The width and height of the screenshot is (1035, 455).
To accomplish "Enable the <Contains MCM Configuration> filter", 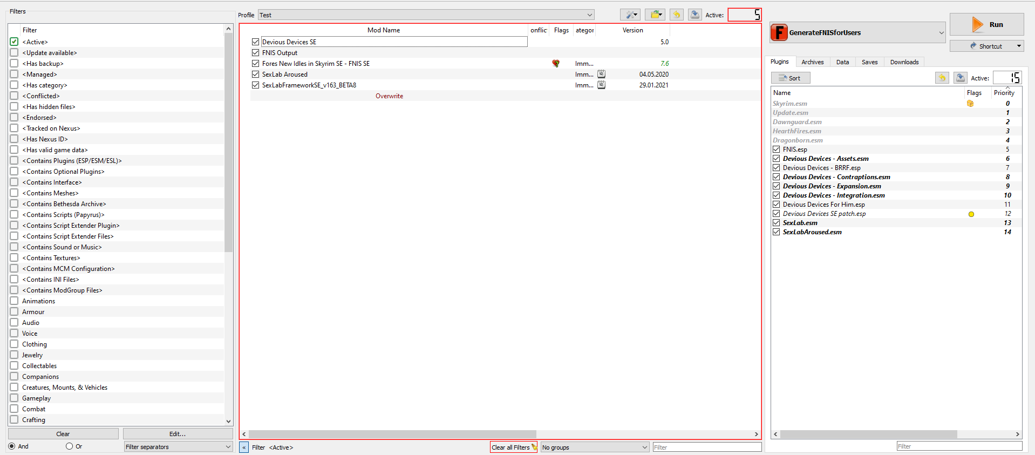I will click(x=14, y=268).
